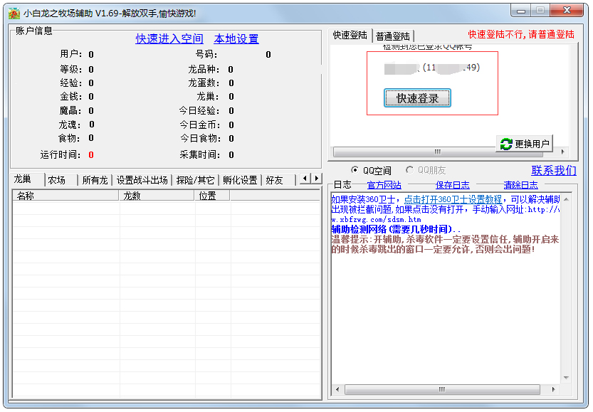This screenshot has height=412, width=593.
Task: Select the QQ朋友 radio button
Action: [409, 170]
